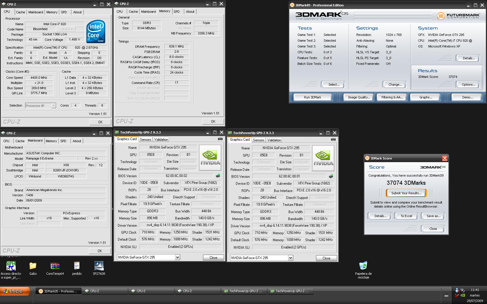487x304 pixels.
Task: Click Change button under Settings
Action: pyautogui.click(x=395, y=85)
